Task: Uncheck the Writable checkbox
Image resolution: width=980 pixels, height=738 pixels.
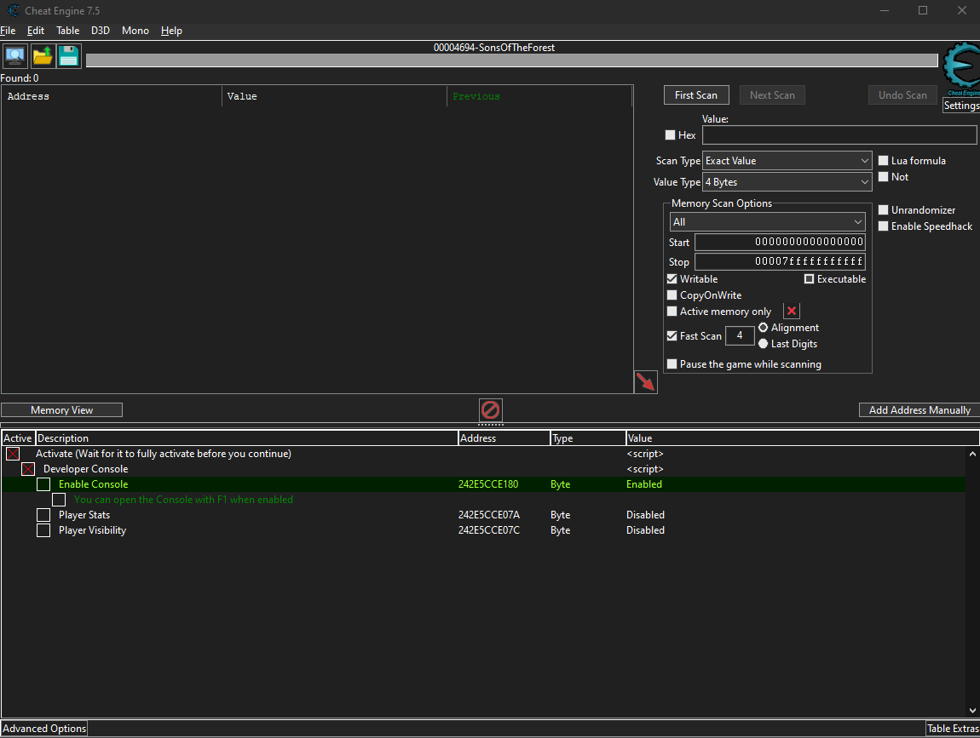Action: [672, 279]
